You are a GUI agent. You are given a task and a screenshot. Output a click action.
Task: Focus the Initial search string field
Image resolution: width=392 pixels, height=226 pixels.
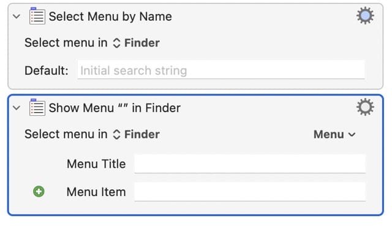click(x=221, y=70)
